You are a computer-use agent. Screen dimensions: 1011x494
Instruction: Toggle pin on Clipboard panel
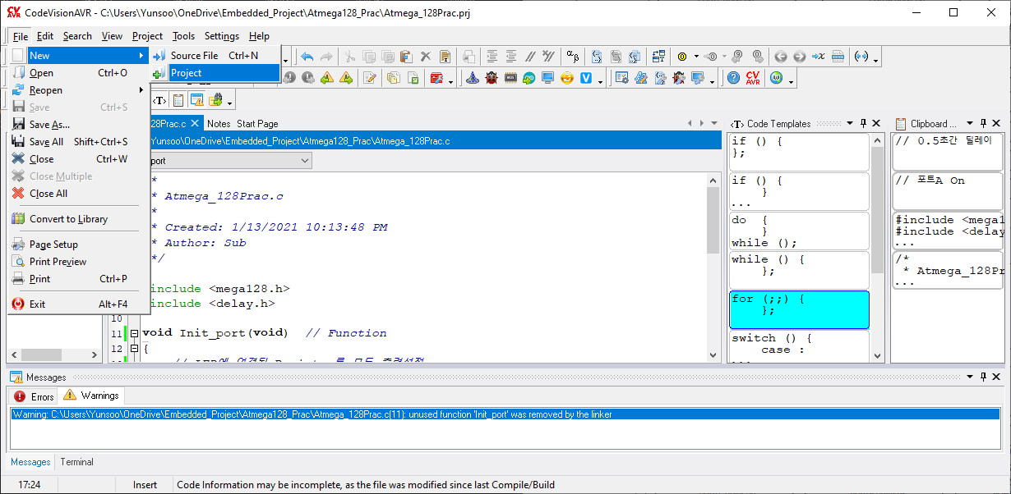pos(983,123)
